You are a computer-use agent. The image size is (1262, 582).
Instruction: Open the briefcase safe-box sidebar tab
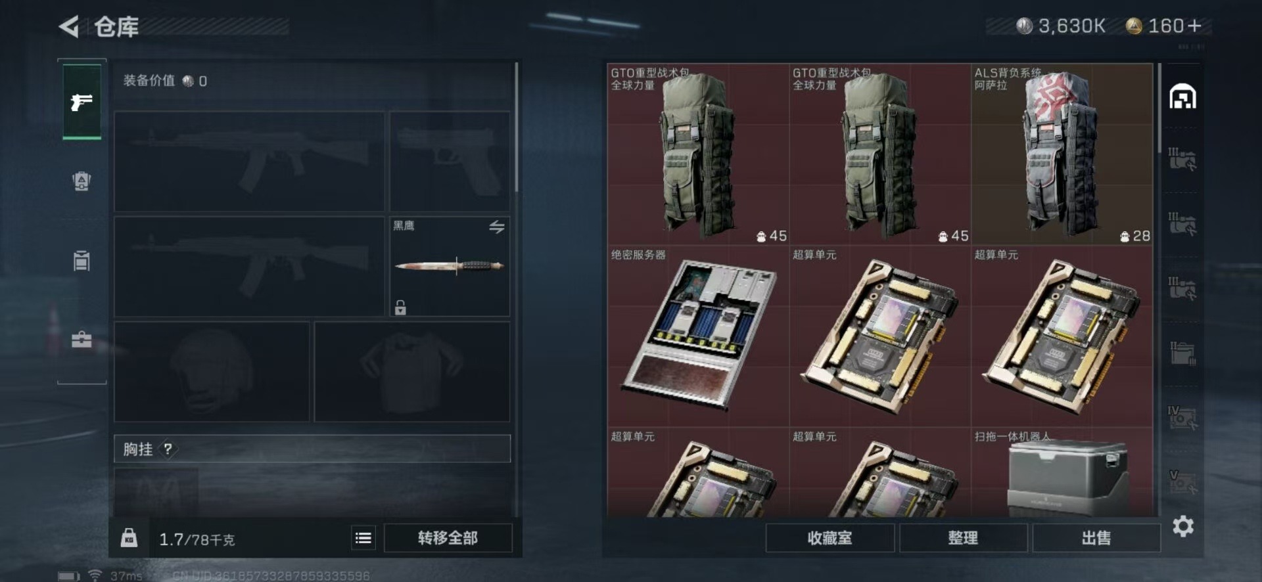click(82, 340)
